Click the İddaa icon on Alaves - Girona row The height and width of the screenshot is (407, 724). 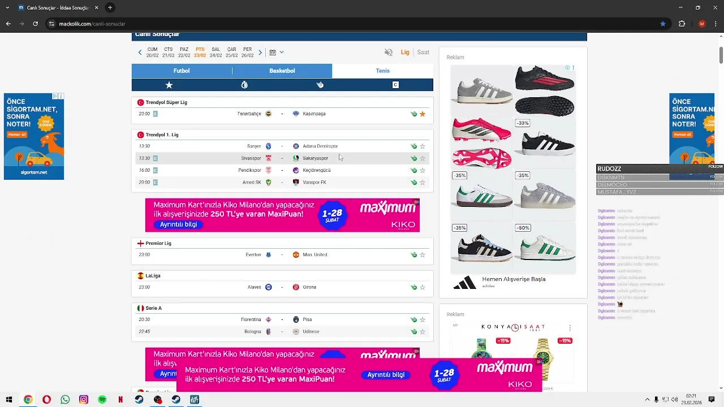[x=413, y=287]
